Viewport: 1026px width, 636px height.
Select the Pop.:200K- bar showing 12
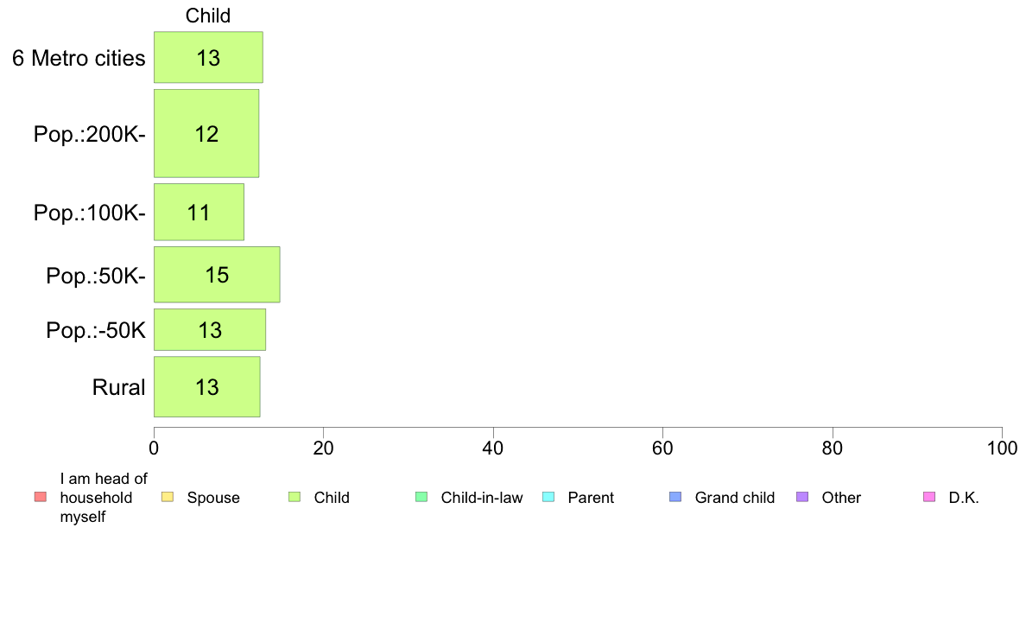206,133
